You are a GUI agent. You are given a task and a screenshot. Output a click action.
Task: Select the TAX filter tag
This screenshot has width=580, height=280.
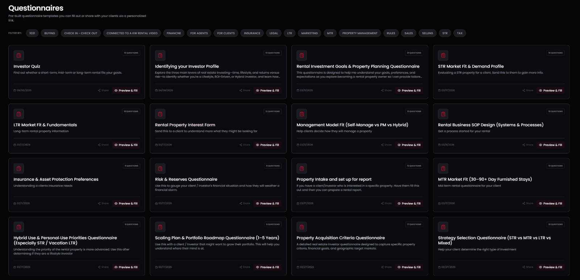click(460, 33)
